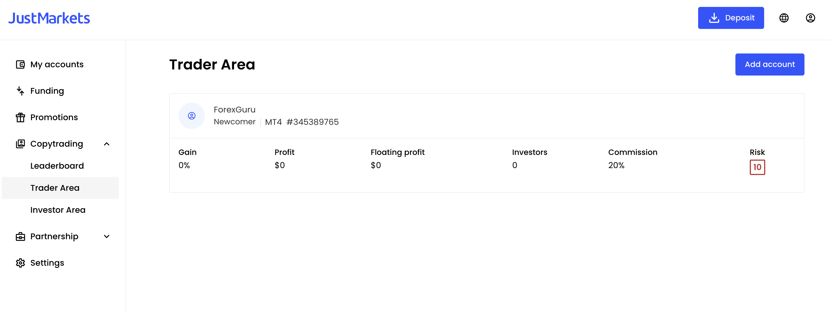Select Trader Area in sidebar
This screenshot has height=312, width=831.
pyautogui.click(x=60, y=188)
